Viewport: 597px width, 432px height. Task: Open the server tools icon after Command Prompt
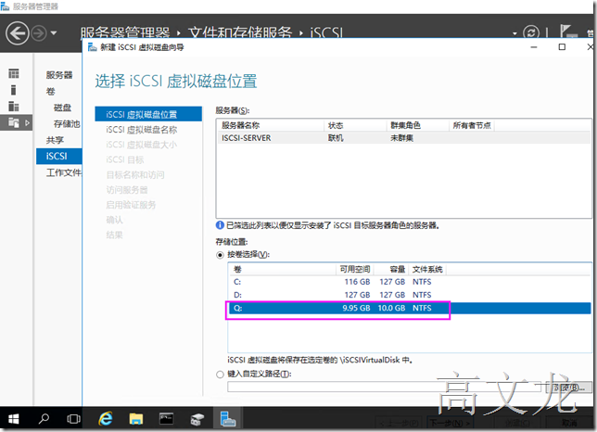coord(197,419)
